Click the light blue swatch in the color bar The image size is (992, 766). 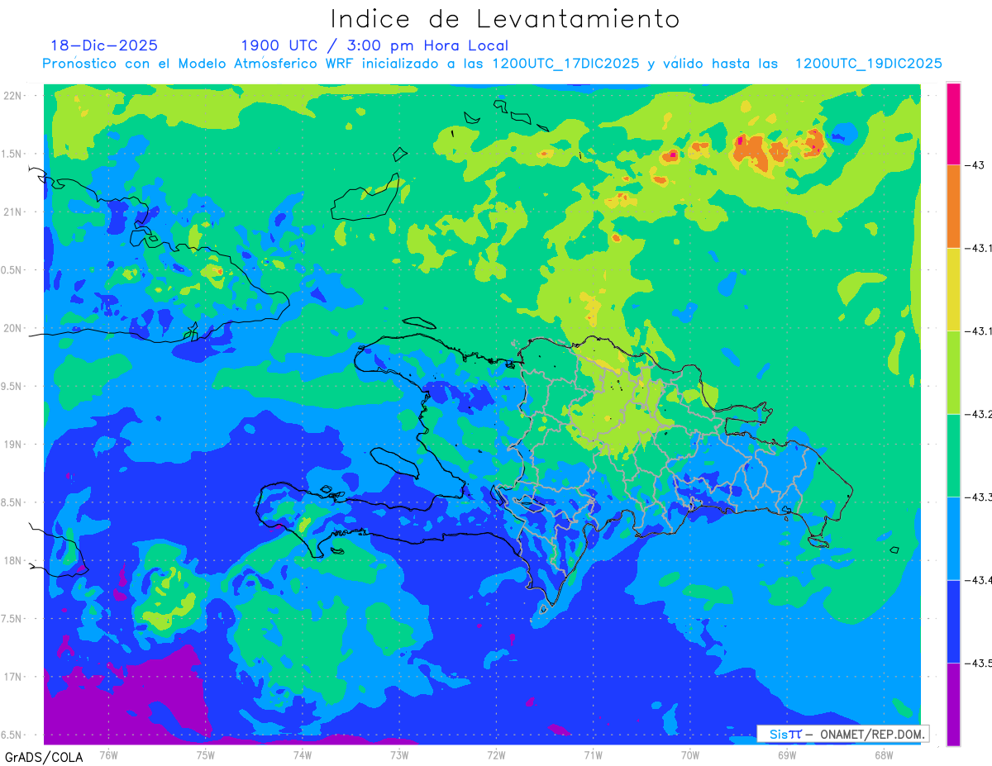[953, 538]
